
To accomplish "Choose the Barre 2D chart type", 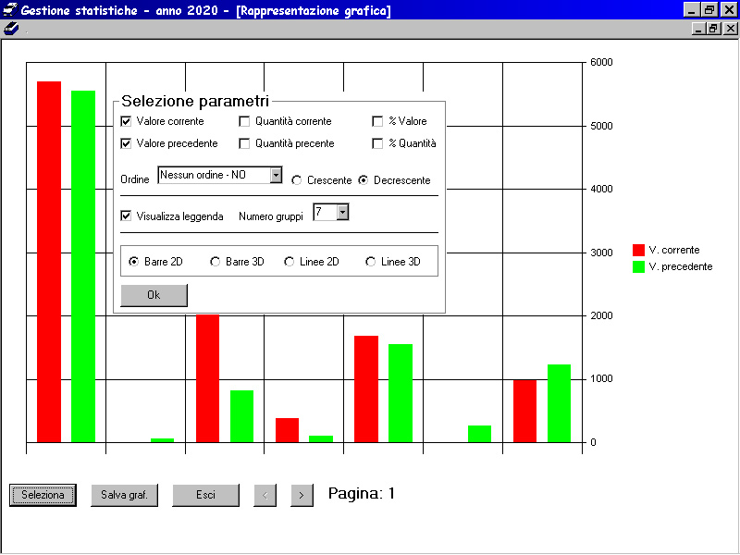I will point(134,262).
